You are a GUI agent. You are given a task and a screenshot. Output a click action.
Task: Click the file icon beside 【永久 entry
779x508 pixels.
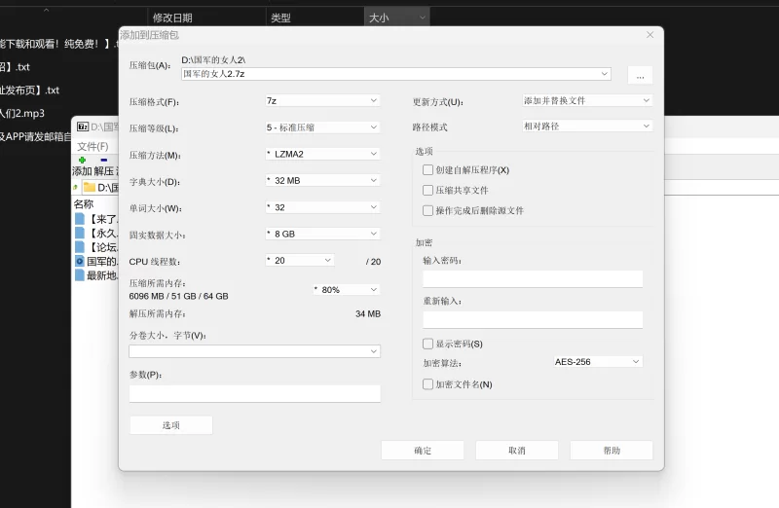(80, 234)
